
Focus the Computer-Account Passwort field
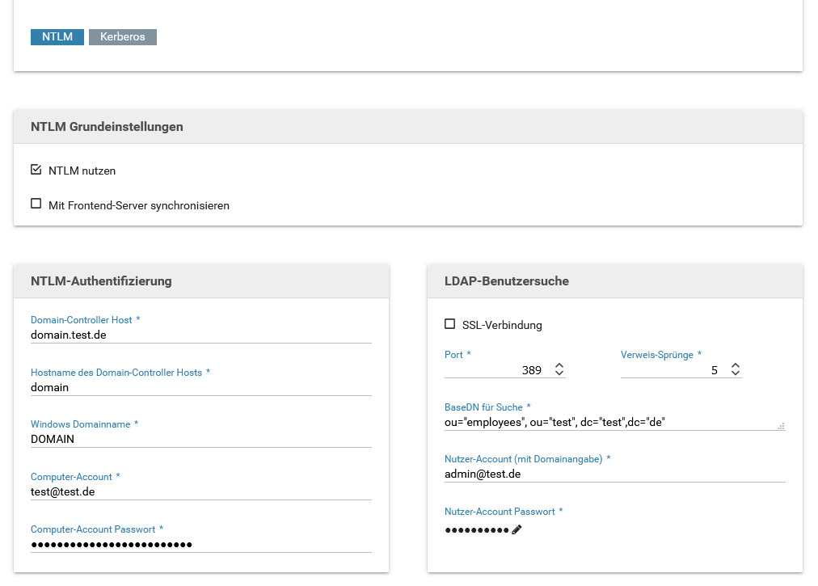point(200,544)
